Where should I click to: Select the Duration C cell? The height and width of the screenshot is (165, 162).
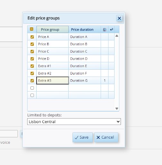[85, 52]
